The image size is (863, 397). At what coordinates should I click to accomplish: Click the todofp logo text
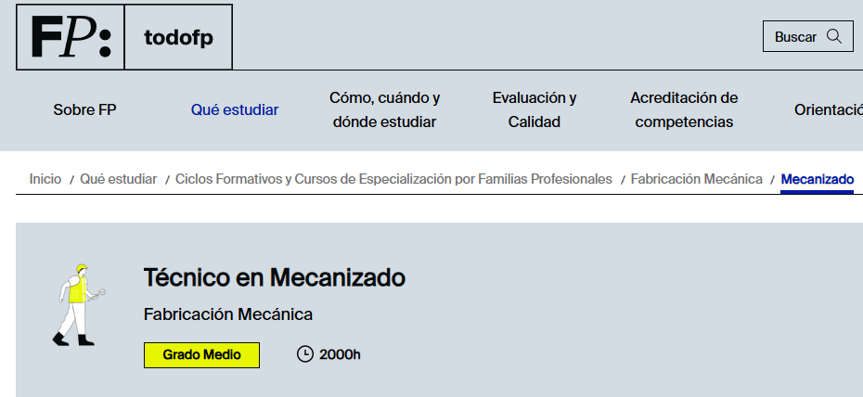(178, 38)
